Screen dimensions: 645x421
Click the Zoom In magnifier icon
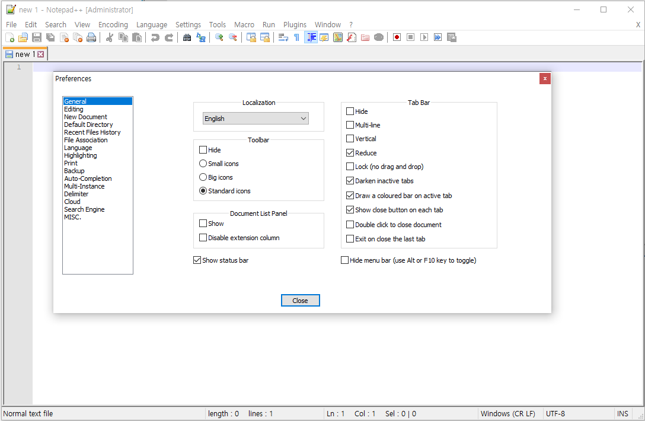[x=219, y=38]
